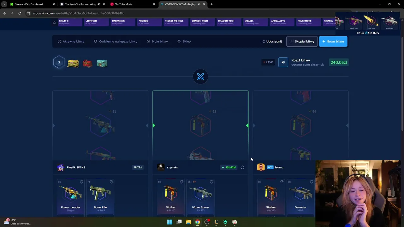The height and width of the screenshot is (227, 404).
Task: Click Plastik SKINS player name
Action: (76, 167)
